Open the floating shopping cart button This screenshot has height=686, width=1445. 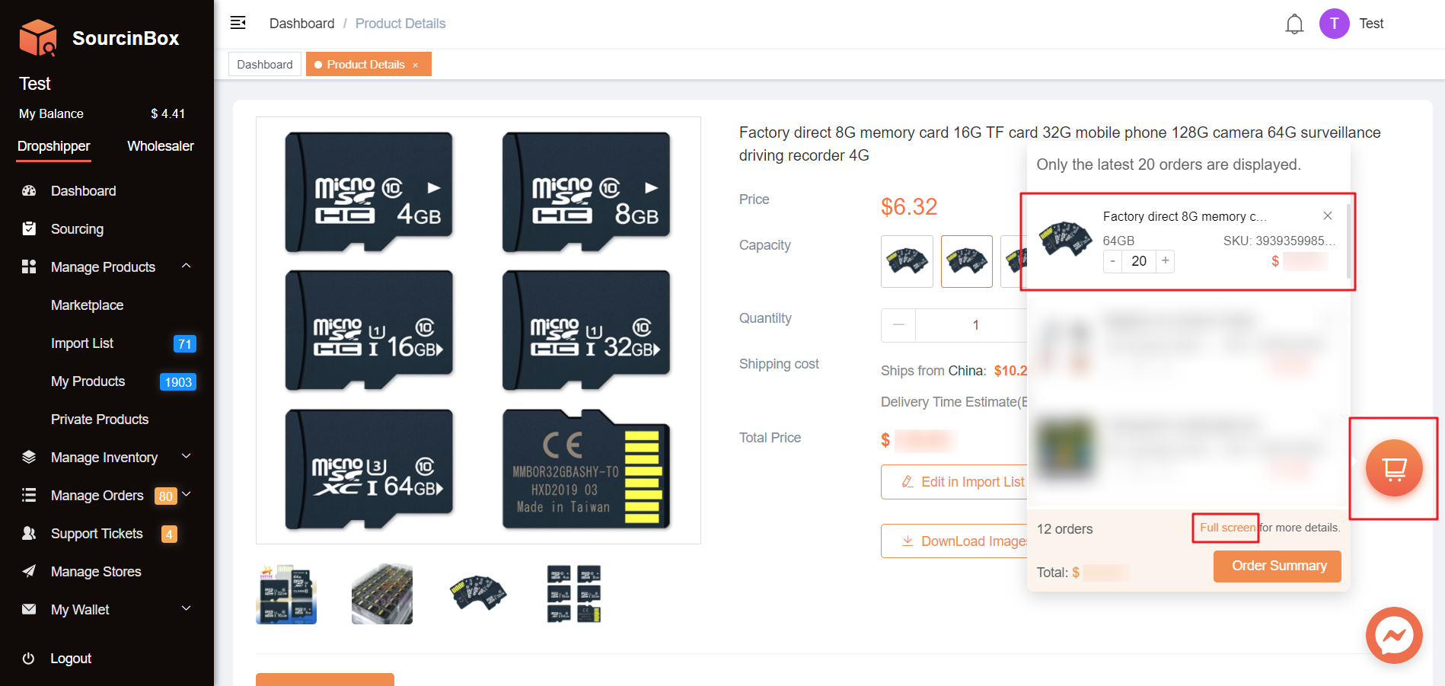[1393, 468]
